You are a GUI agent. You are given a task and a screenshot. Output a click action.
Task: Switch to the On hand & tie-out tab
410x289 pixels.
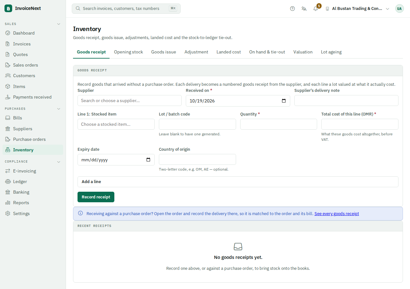click(x=267, y=52)
